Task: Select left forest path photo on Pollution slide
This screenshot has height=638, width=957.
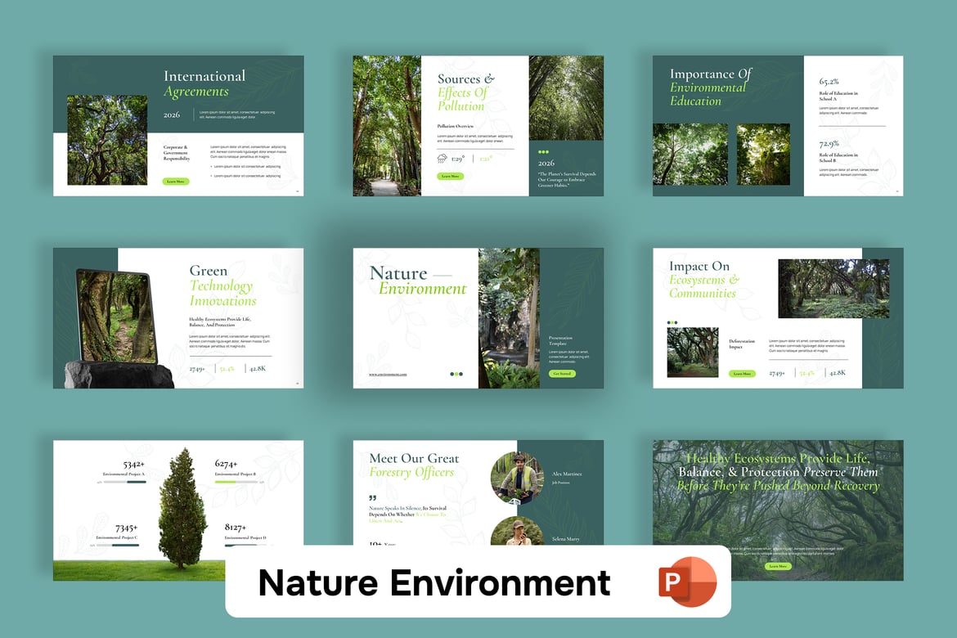Action: 387,126
